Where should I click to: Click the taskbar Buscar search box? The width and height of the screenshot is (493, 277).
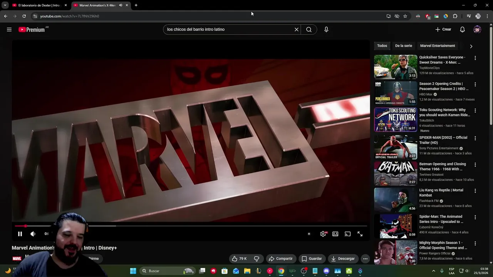pyautogui.click(x=167, y=271)
